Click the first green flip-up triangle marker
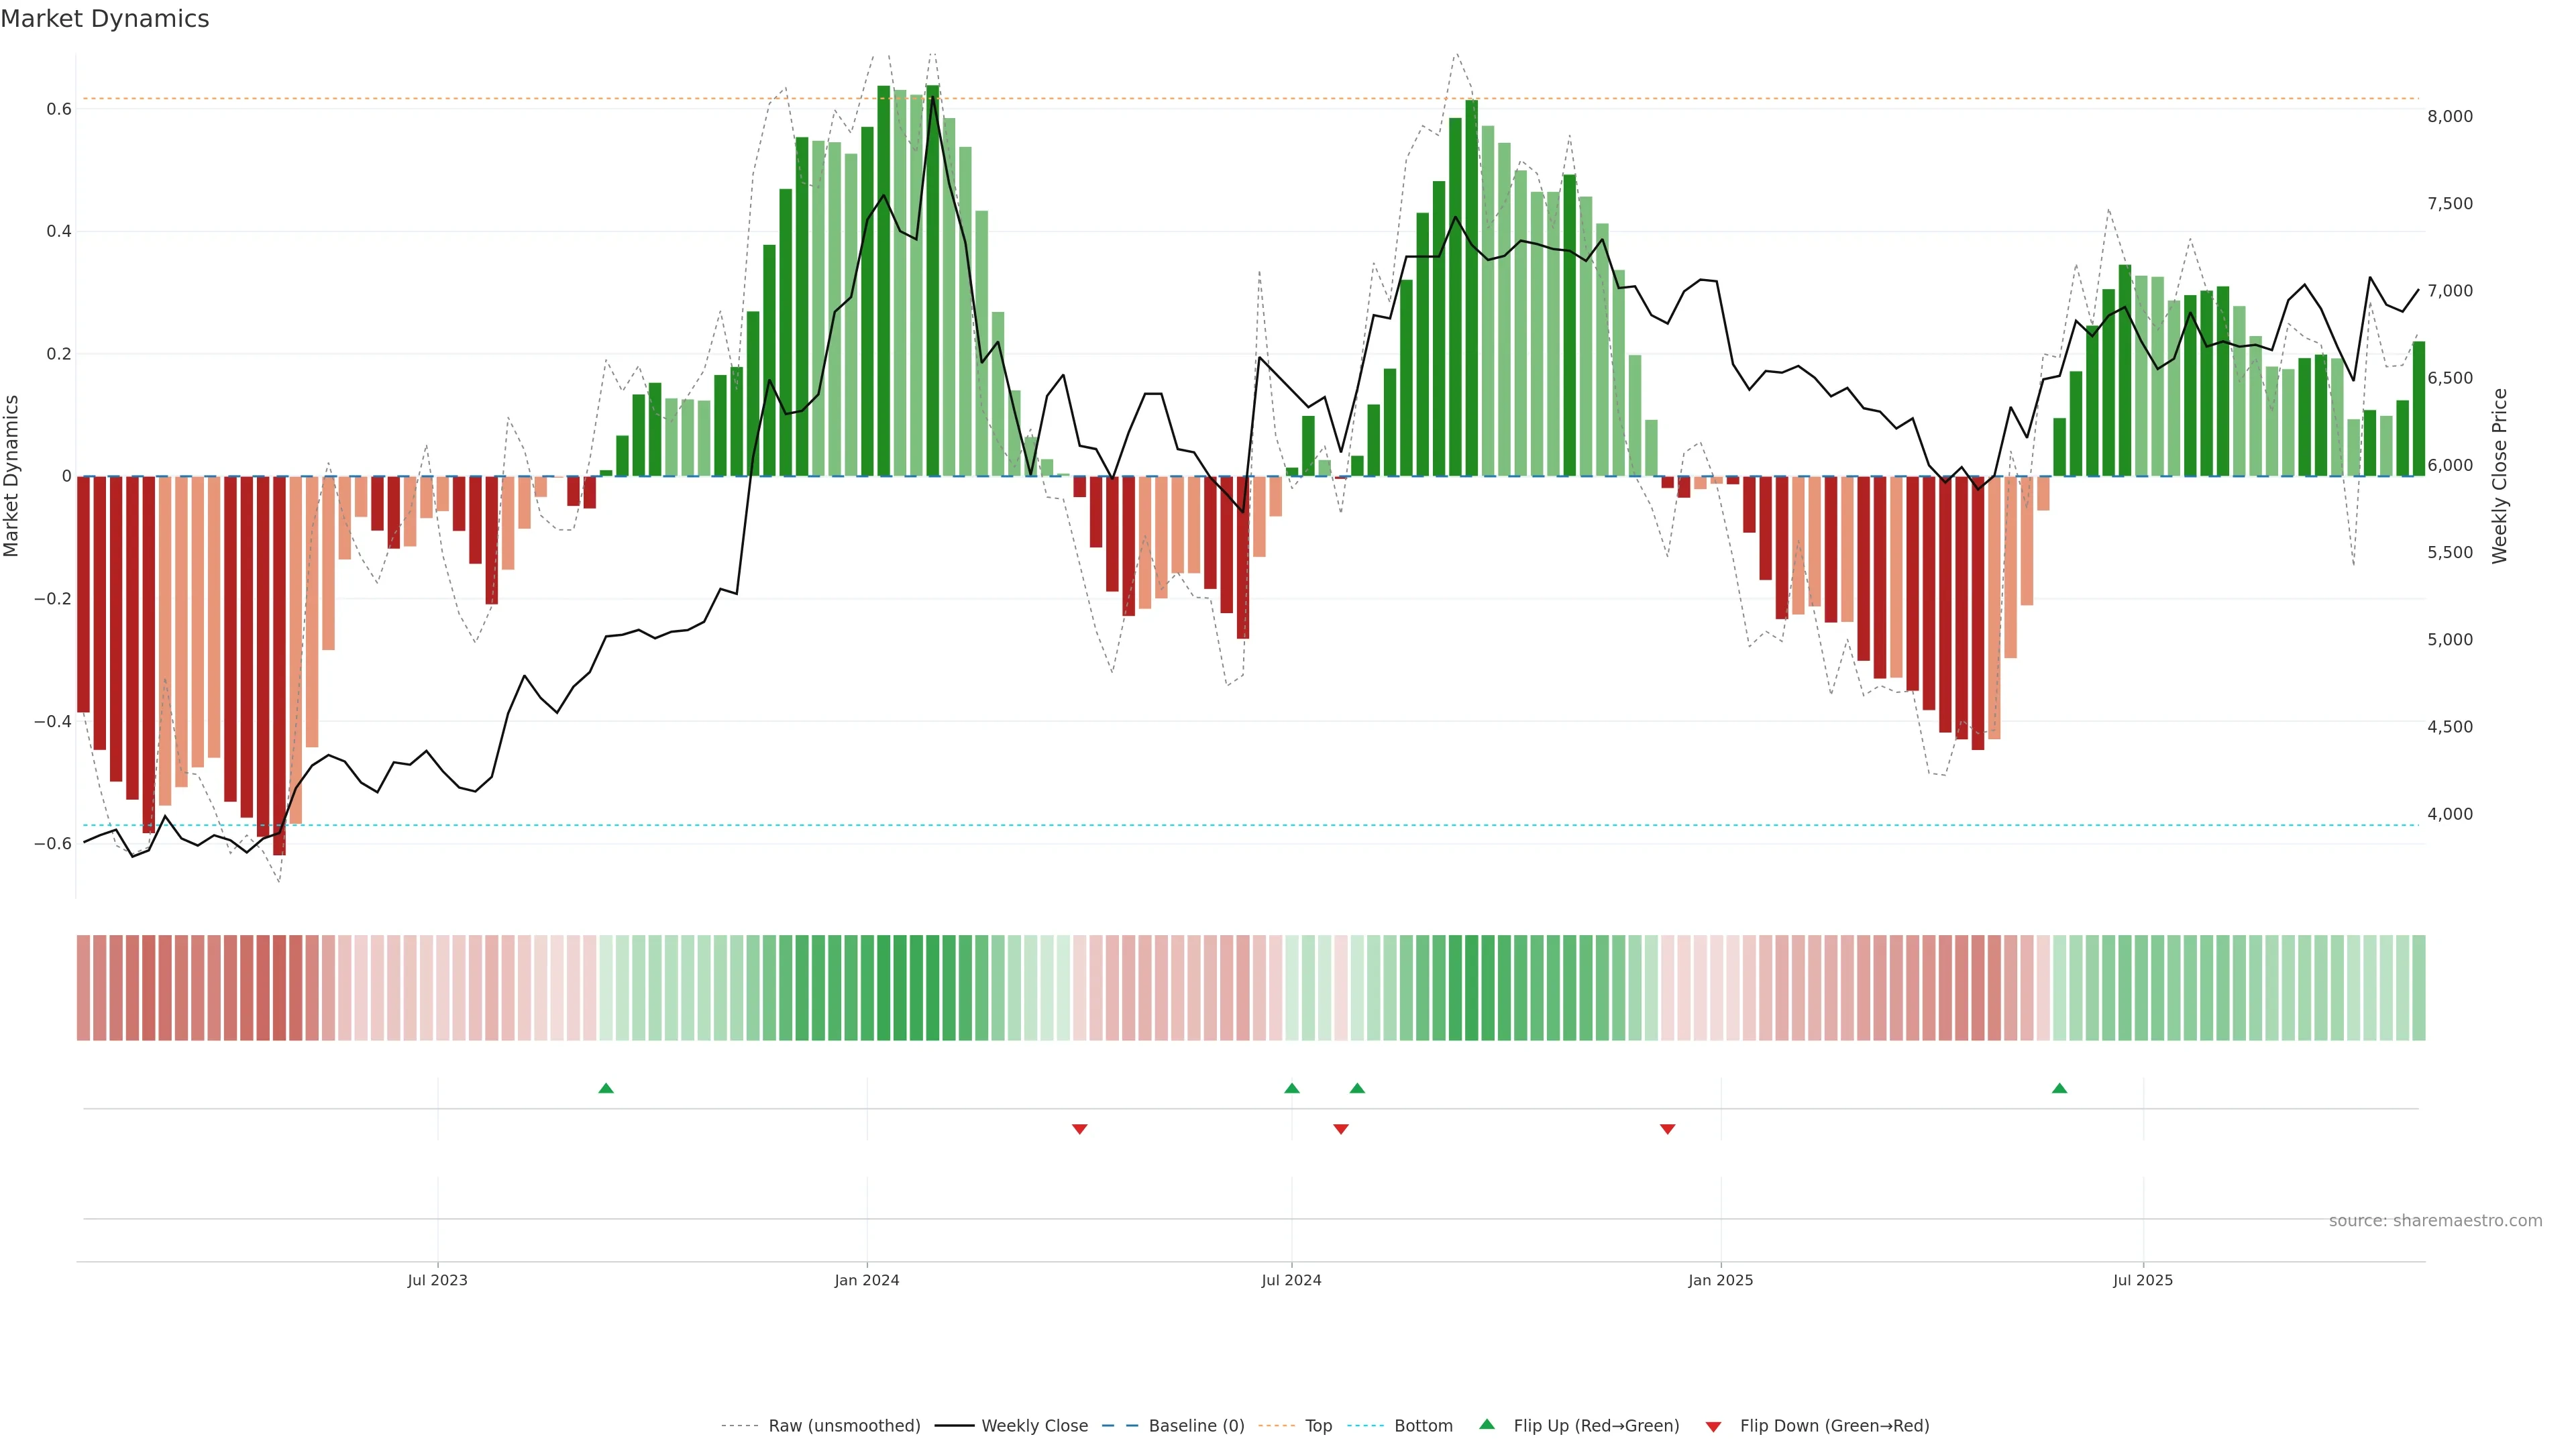The height and width of the screenshot is (1449, 2576). click(x=606, y=1088)
